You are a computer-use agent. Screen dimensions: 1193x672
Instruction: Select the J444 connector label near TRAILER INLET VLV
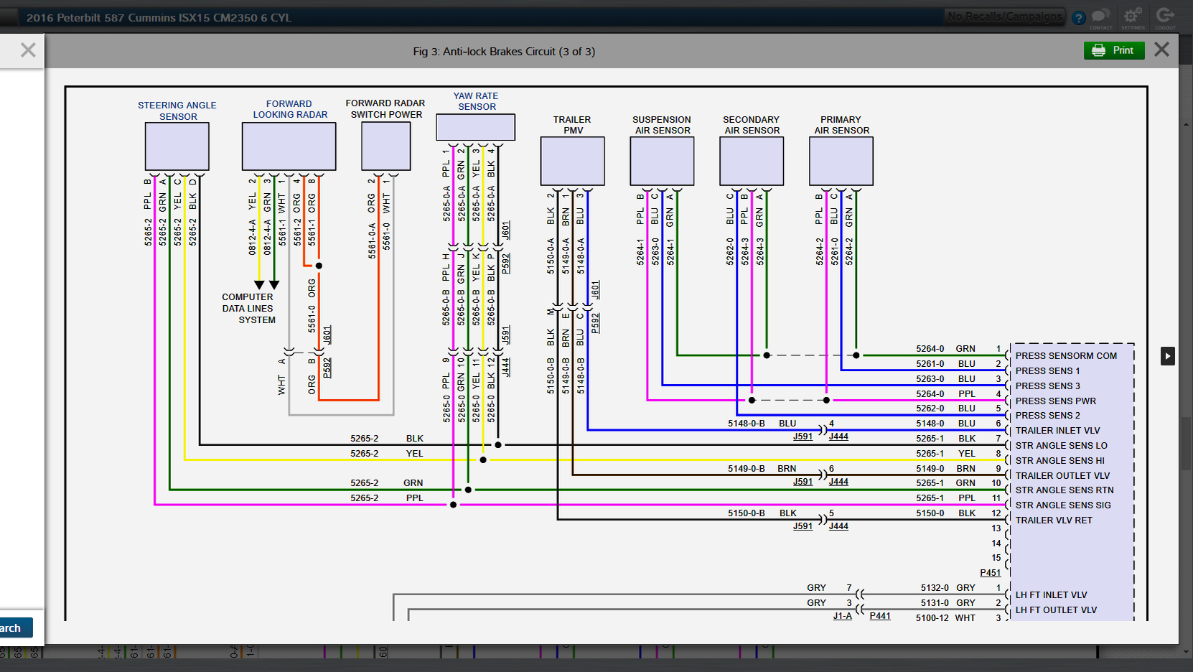point(838,436)
